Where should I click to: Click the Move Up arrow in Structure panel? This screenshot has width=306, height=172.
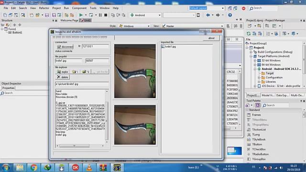tap(14, 25)
